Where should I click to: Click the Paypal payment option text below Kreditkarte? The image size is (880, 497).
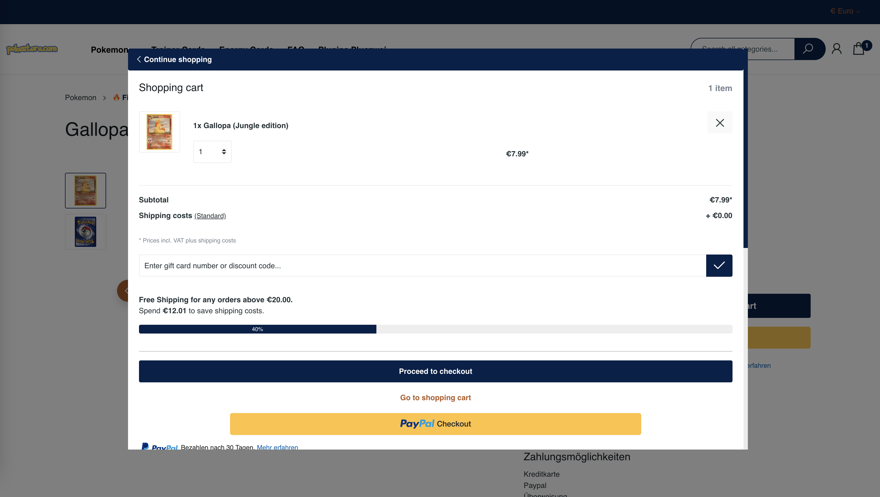(535, 485)
